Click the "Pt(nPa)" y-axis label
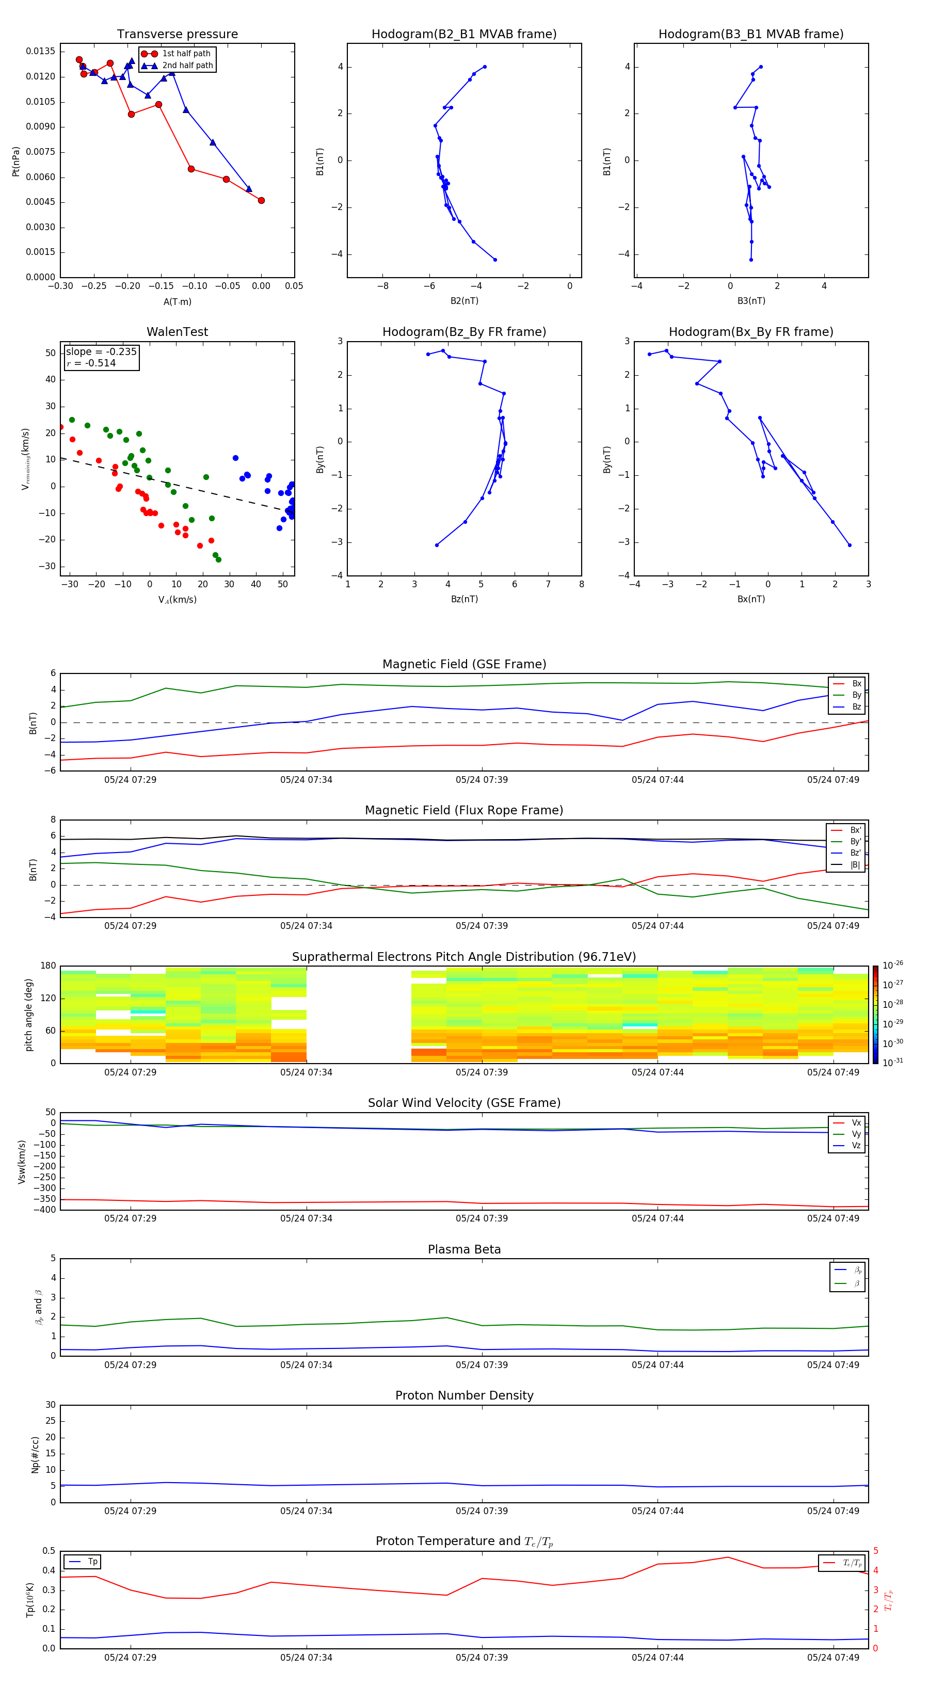929x1703 pixels. point(16,162)
